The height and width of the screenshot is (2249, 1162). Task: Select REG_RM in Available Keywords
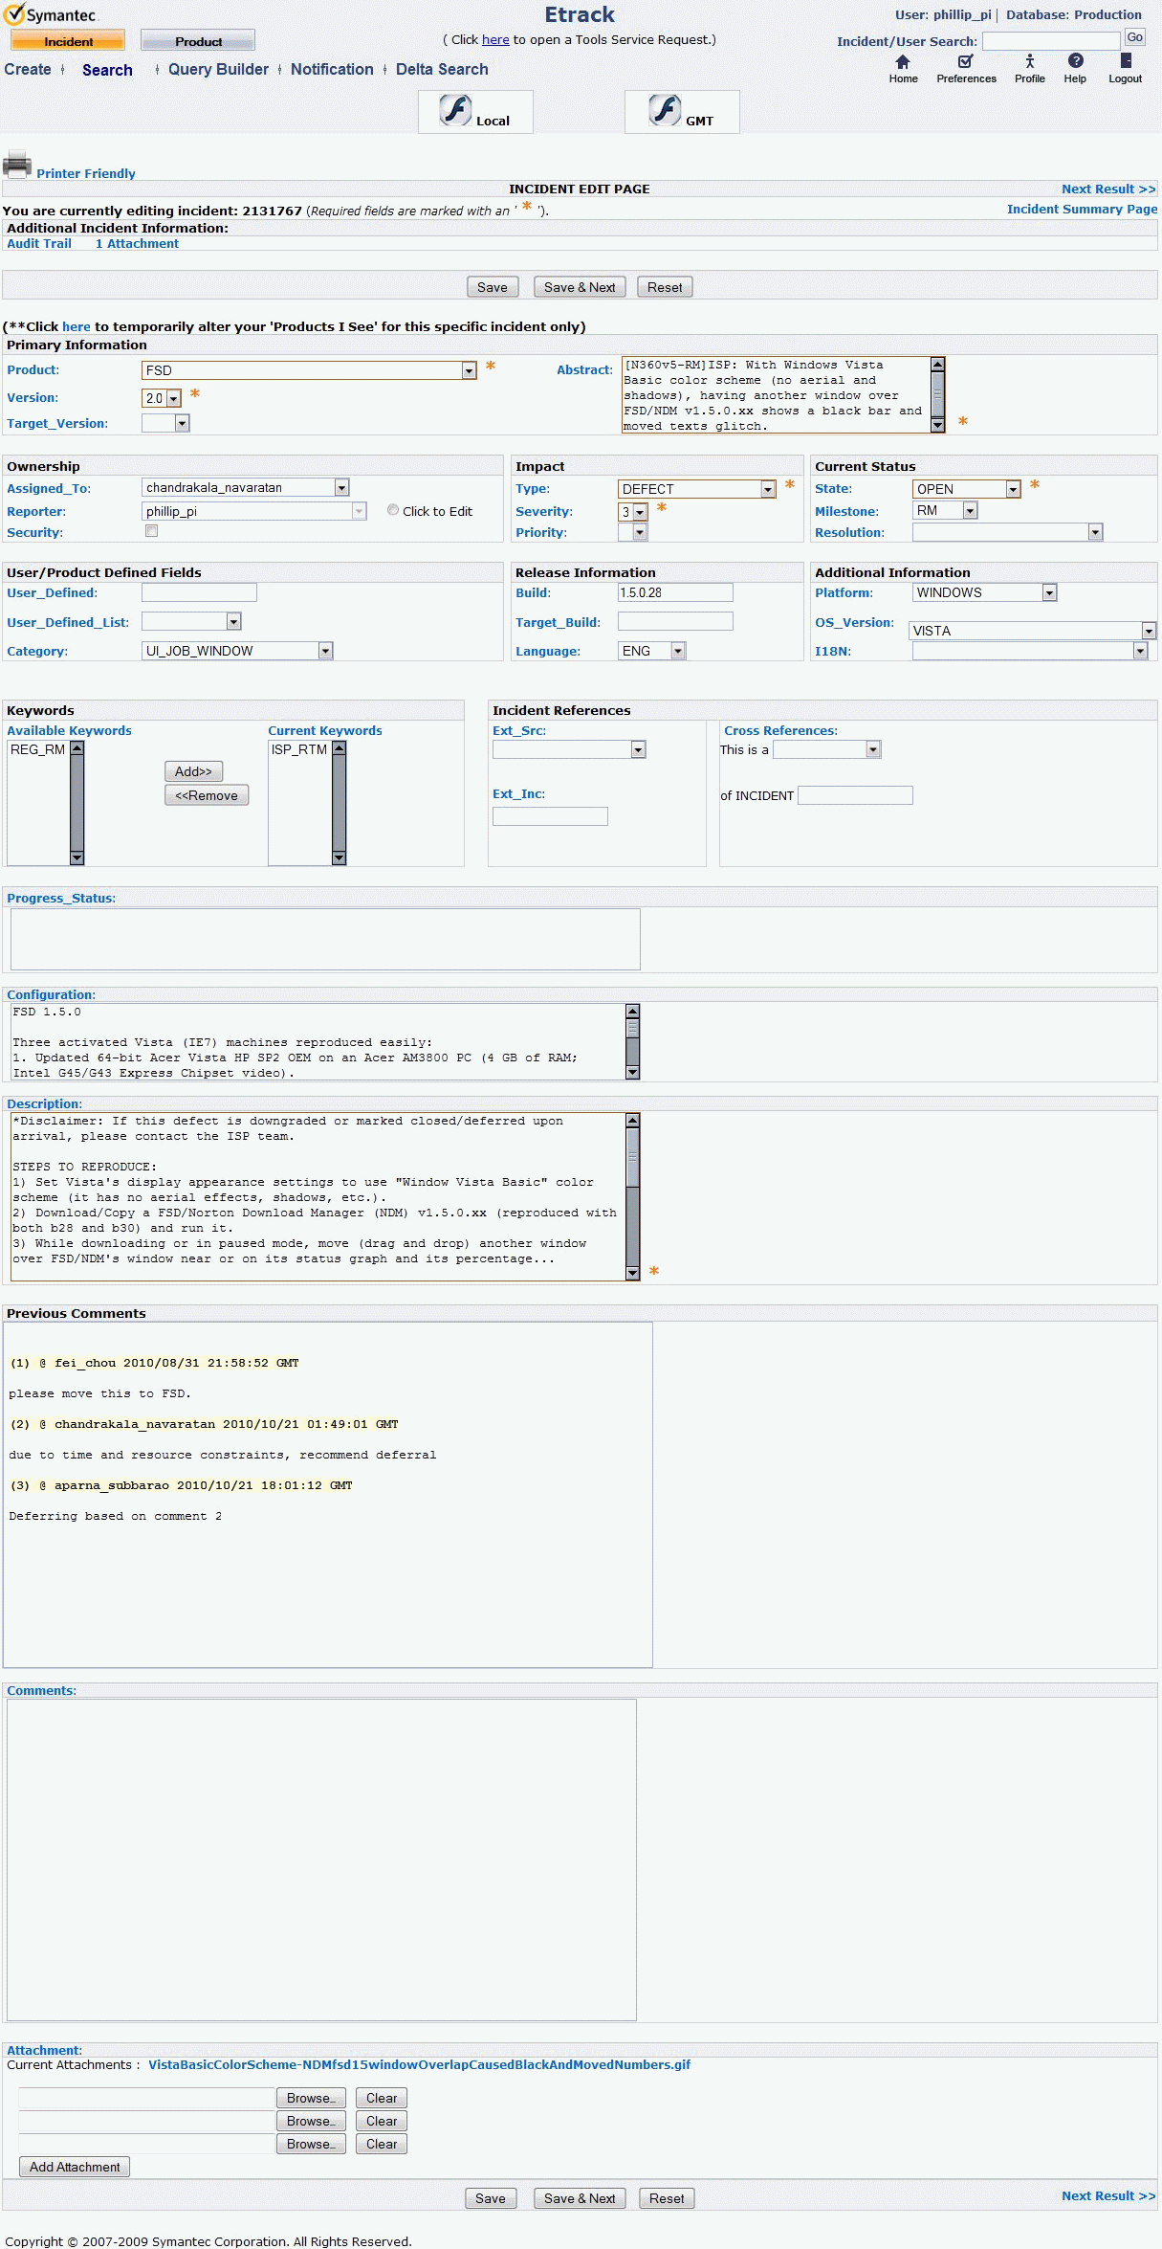[38, 749]
